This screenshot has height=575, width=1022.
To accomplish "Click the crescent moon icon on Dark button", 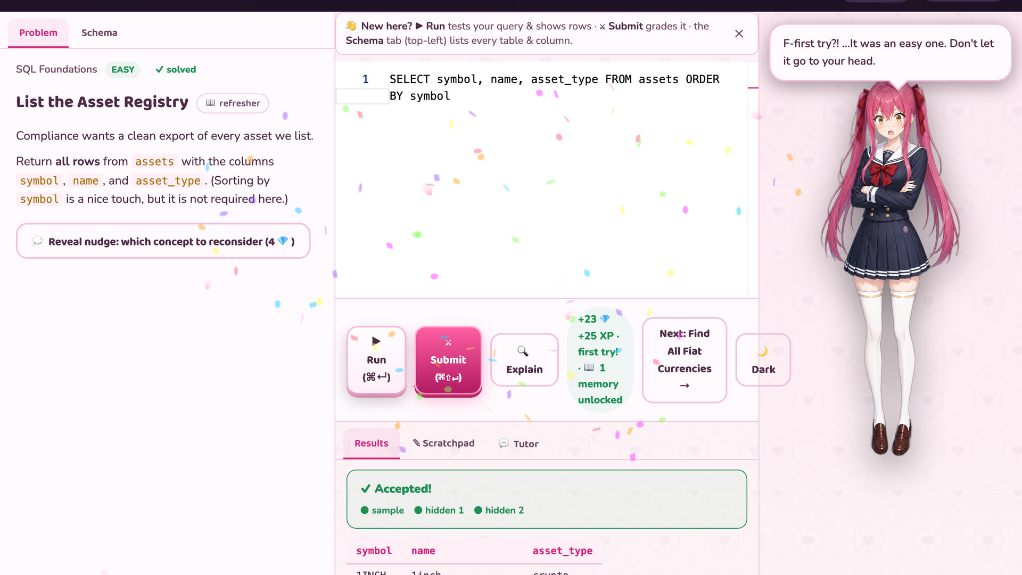I will (x=762, y=351).
